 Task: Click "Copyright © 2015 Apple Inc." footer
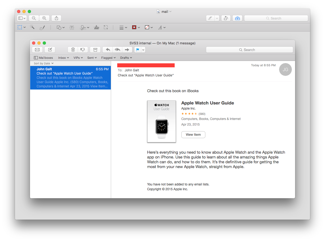point(167,189)
